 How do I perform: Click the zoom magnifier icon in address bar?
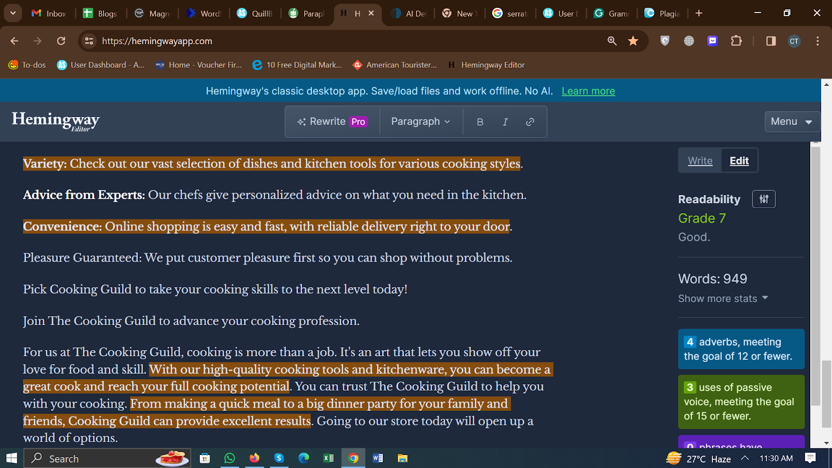612,41
